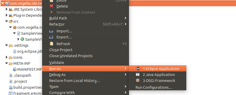236x95 pixels.
Task: Open the Refactor submenu
Action: click(x=86, y=24)
